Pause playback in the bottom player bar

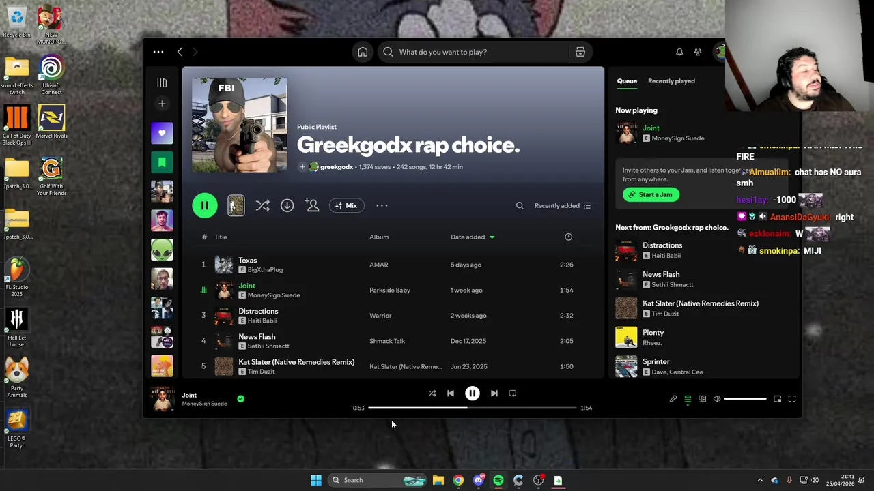tap(473, 393)
